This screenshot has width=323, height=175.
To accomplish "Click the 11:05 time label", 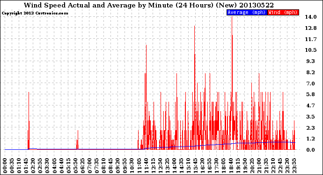I will [x=139, y=166].
